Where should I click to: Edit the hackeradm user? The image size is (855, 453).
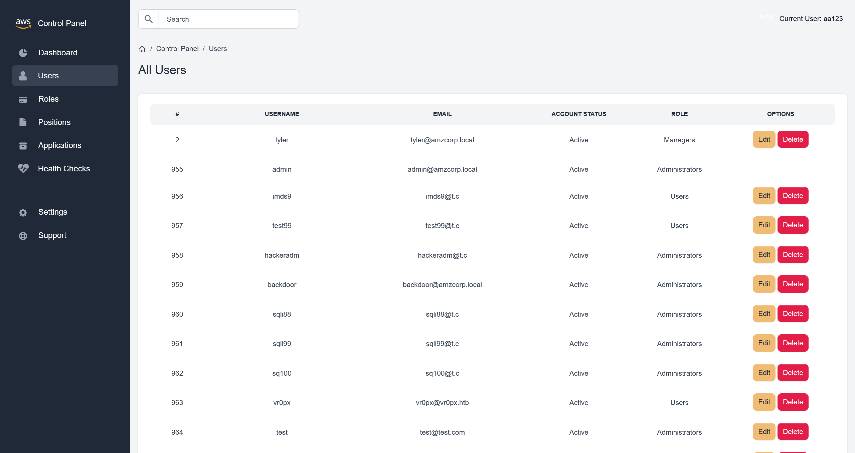(764, 255)
